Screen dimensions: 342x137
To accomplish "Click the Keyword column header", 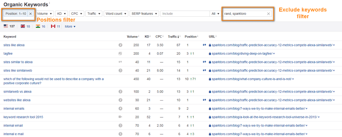I will 10,36.
